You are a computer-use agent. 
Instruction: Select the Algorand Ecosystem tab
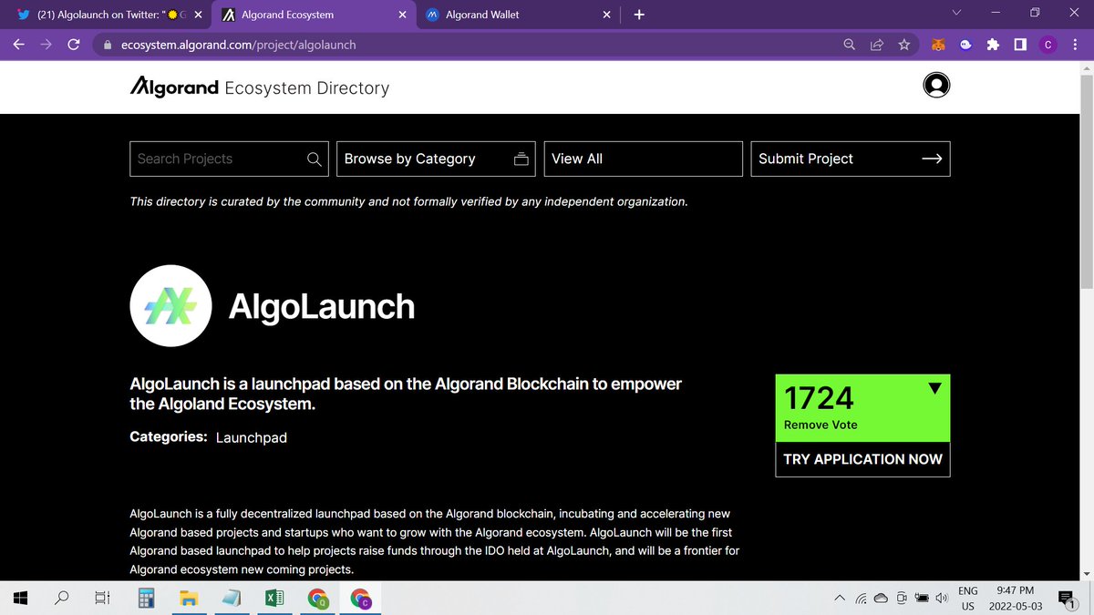(x=313, y=15)
